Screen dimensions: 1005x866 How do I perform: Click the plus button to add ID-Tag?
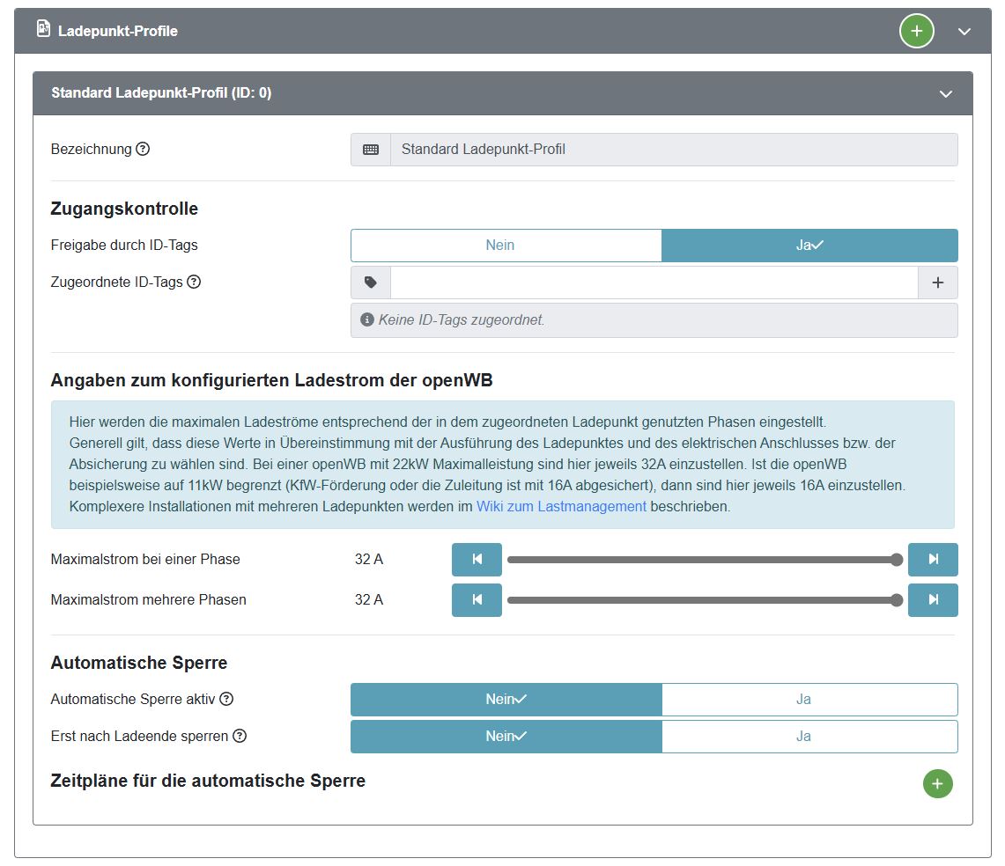tap(937, 283)
